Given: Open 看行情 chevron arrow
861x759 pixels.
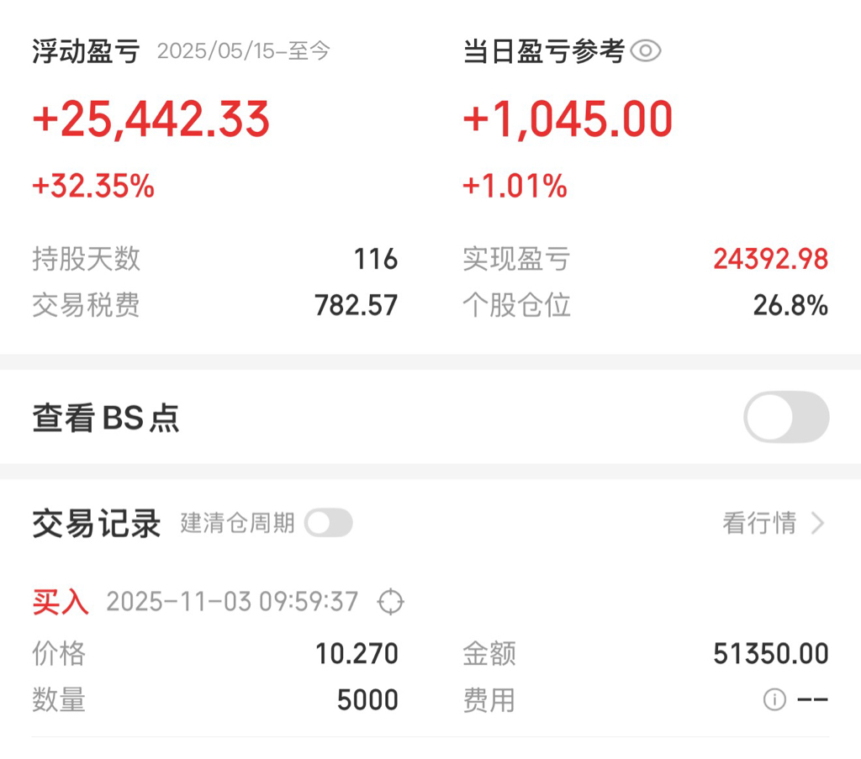Looking at the screenshot, I should point(817,523).
